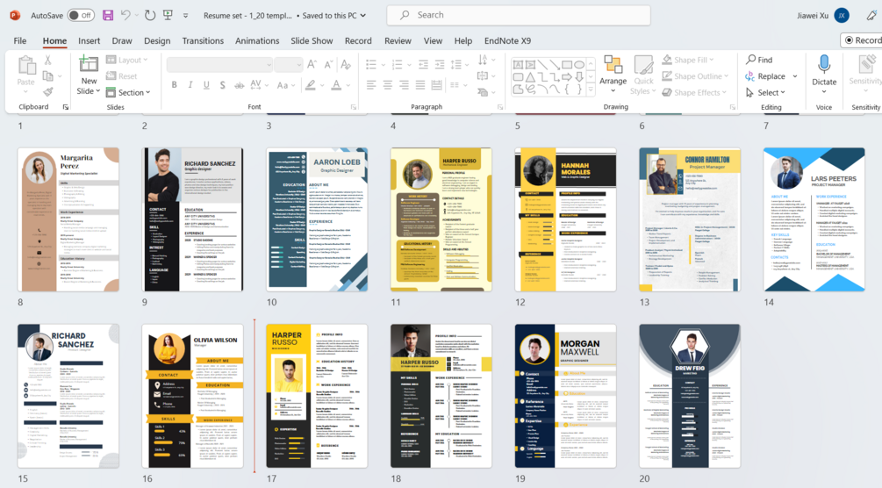Screen dimensions: 882x488
Task: Expand the Layout dropdown
Action: [x=127, y=60]
